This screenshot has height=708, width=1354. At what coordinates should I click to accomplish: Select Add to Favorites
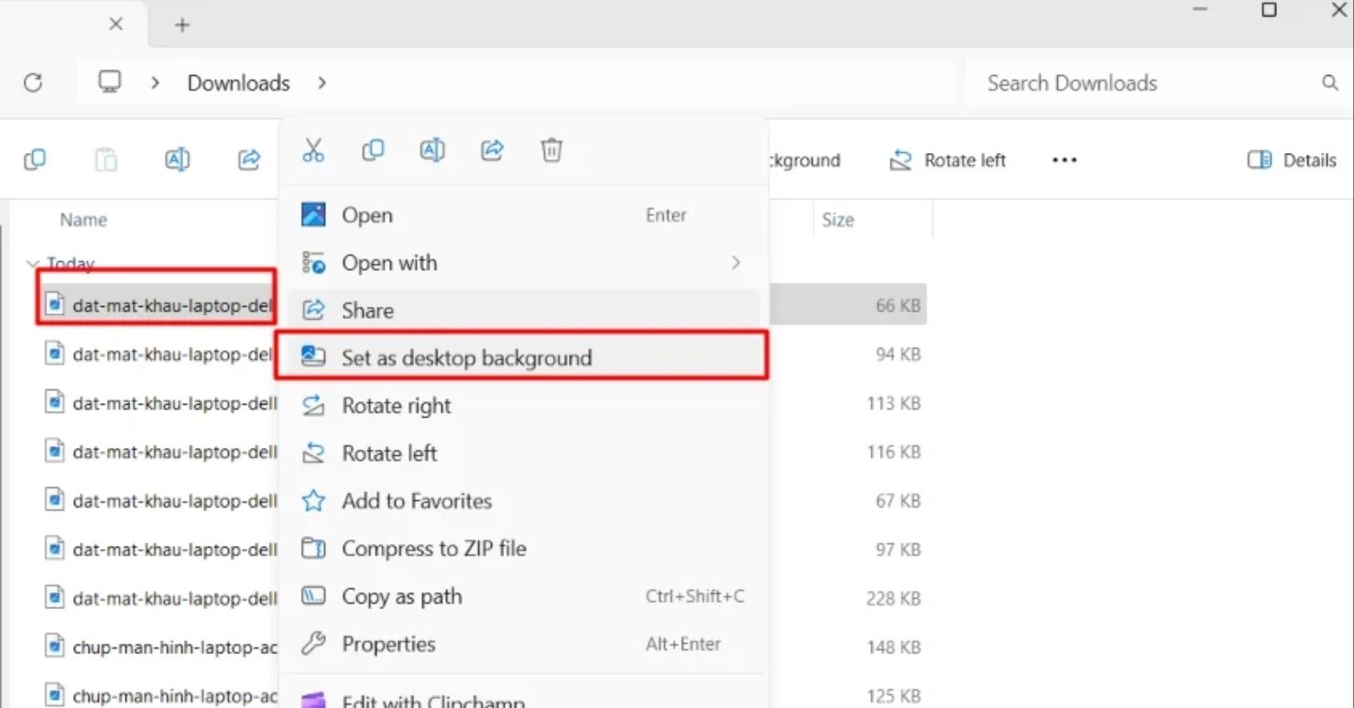coord(523,501)
